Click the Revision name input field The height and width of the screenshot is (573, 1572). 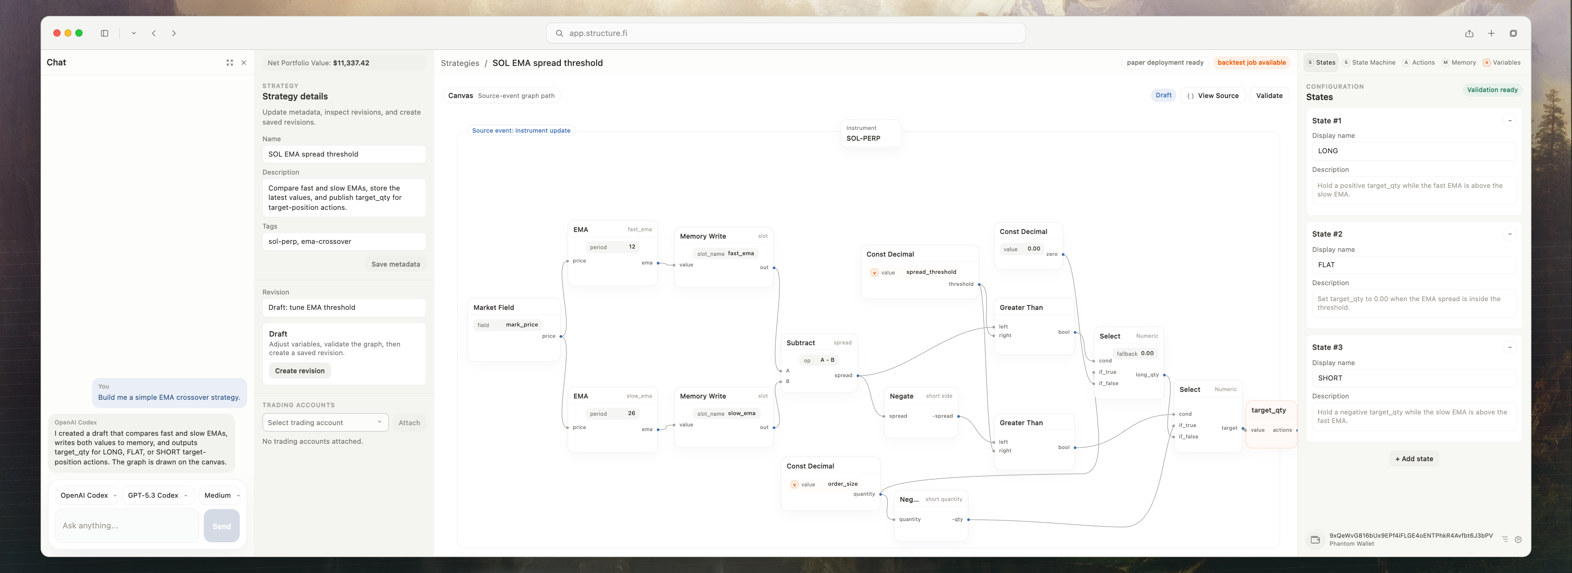344,307
